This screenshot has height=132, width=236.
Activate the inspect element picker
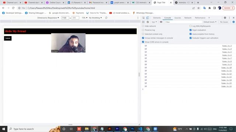pyautogui.click(x=143, y=18)
